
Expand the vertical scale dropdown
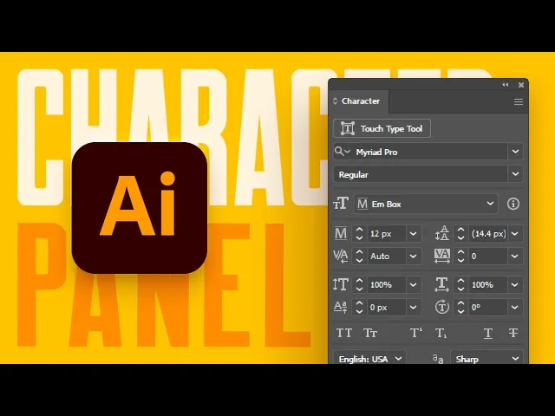pos(413,285)
